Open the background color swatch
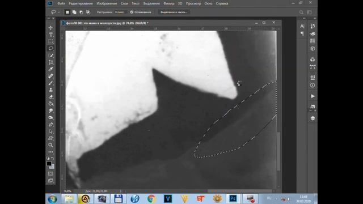The height and width of the screenshot is (204, 363). [53, 167]
